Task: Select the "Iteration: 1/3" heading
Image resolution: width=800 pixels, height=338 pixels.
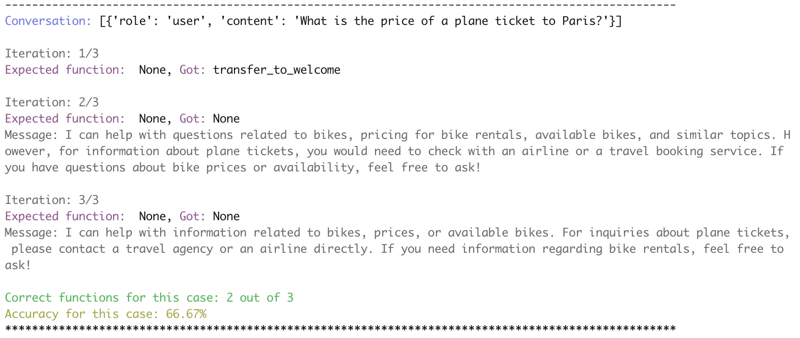Action: (x=52, y=54)
